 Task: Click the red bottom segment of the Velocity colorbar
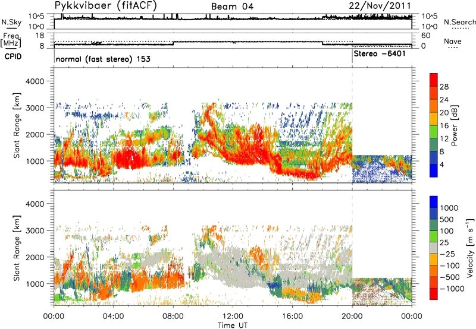coord(434,294)
